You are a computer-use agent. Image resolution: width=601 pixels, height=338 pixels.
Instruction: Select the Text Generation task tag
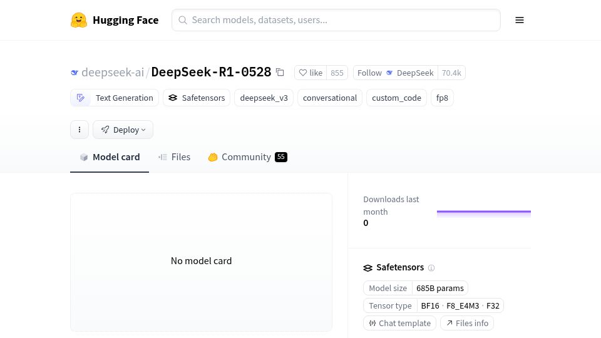pyautogui.click(x=114, y=98)
